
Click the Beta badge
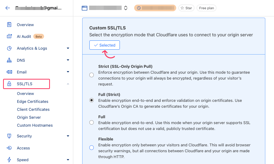click(x=39, y=37)
